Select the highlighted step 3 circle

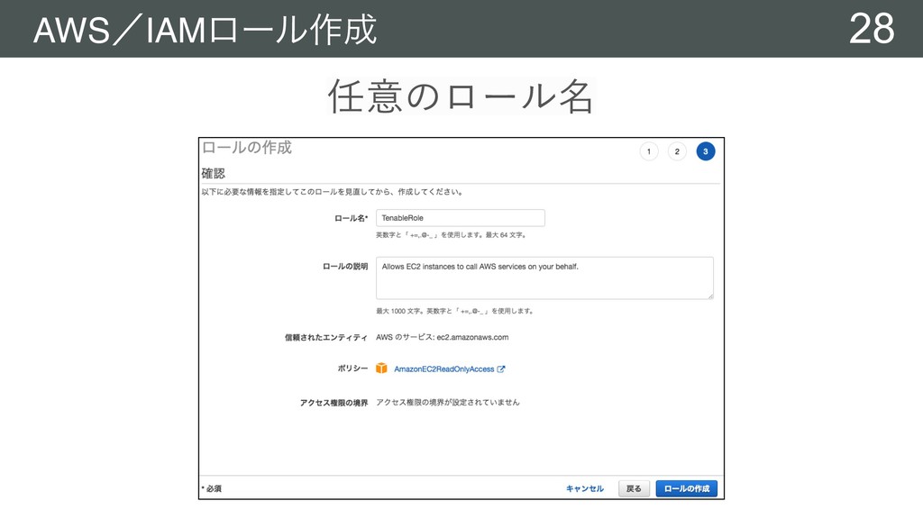click(705, 151)
